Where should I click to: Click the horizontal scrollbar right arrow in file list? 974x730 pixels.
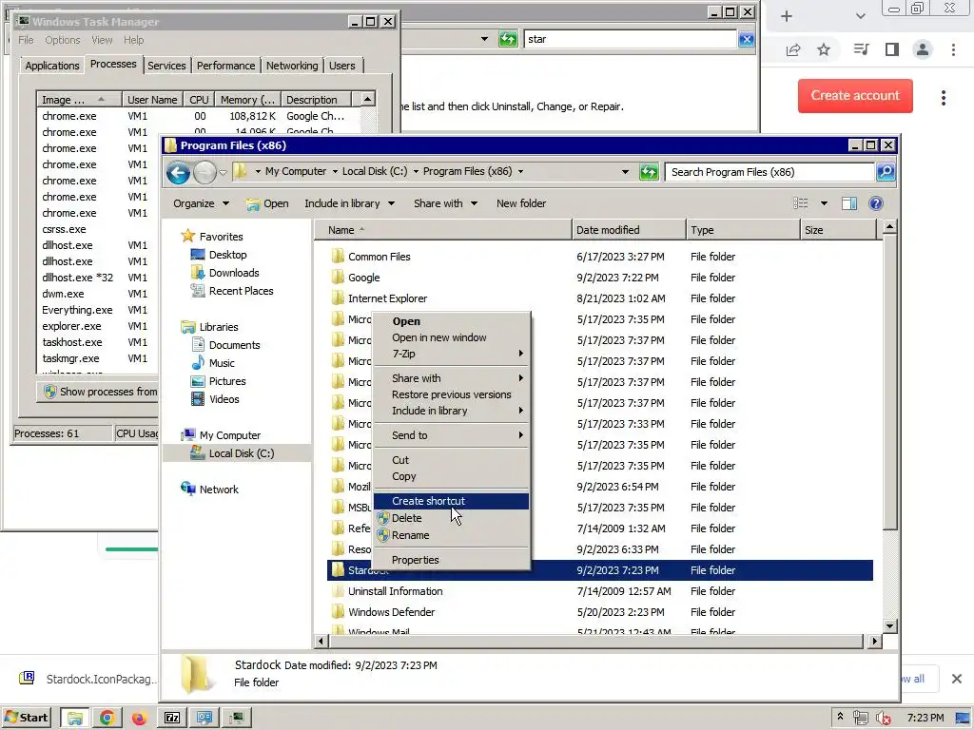(x=875, y=642)
